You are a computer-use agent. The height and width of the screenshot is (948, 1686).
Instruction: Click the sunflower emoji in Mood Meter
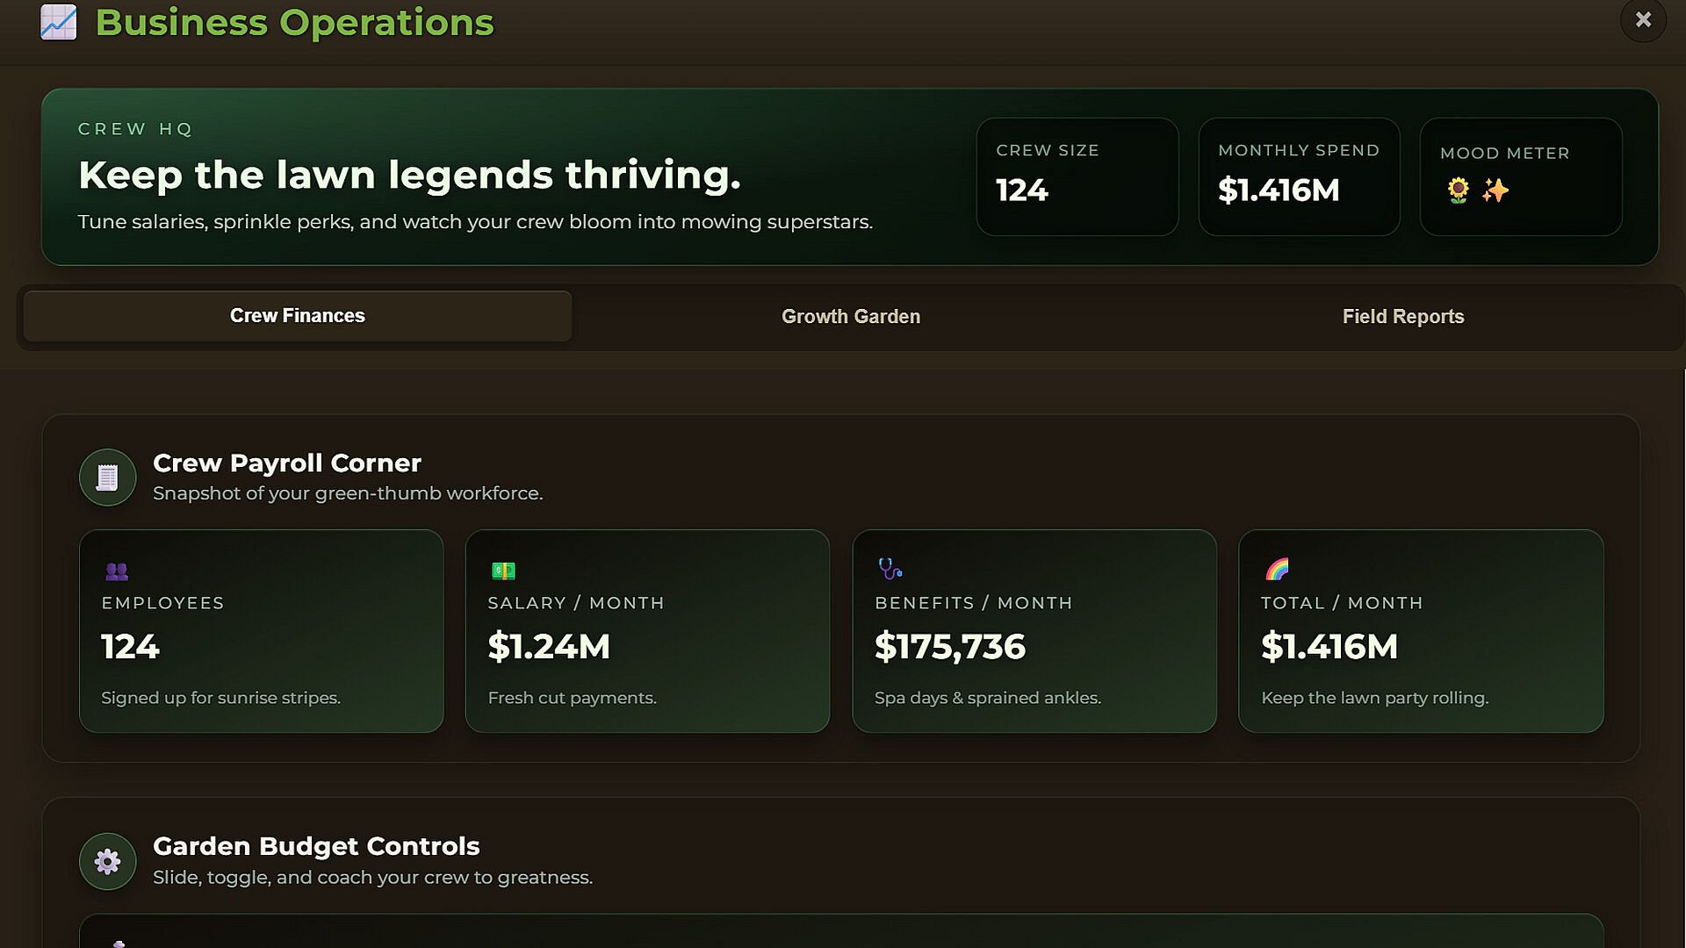pyautogui.click(x=1458, y=190)
